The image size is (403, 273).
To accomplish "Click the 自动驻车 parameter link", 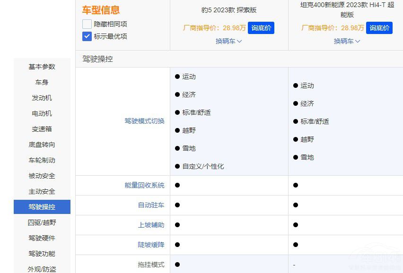I will [x=151, y=205].
